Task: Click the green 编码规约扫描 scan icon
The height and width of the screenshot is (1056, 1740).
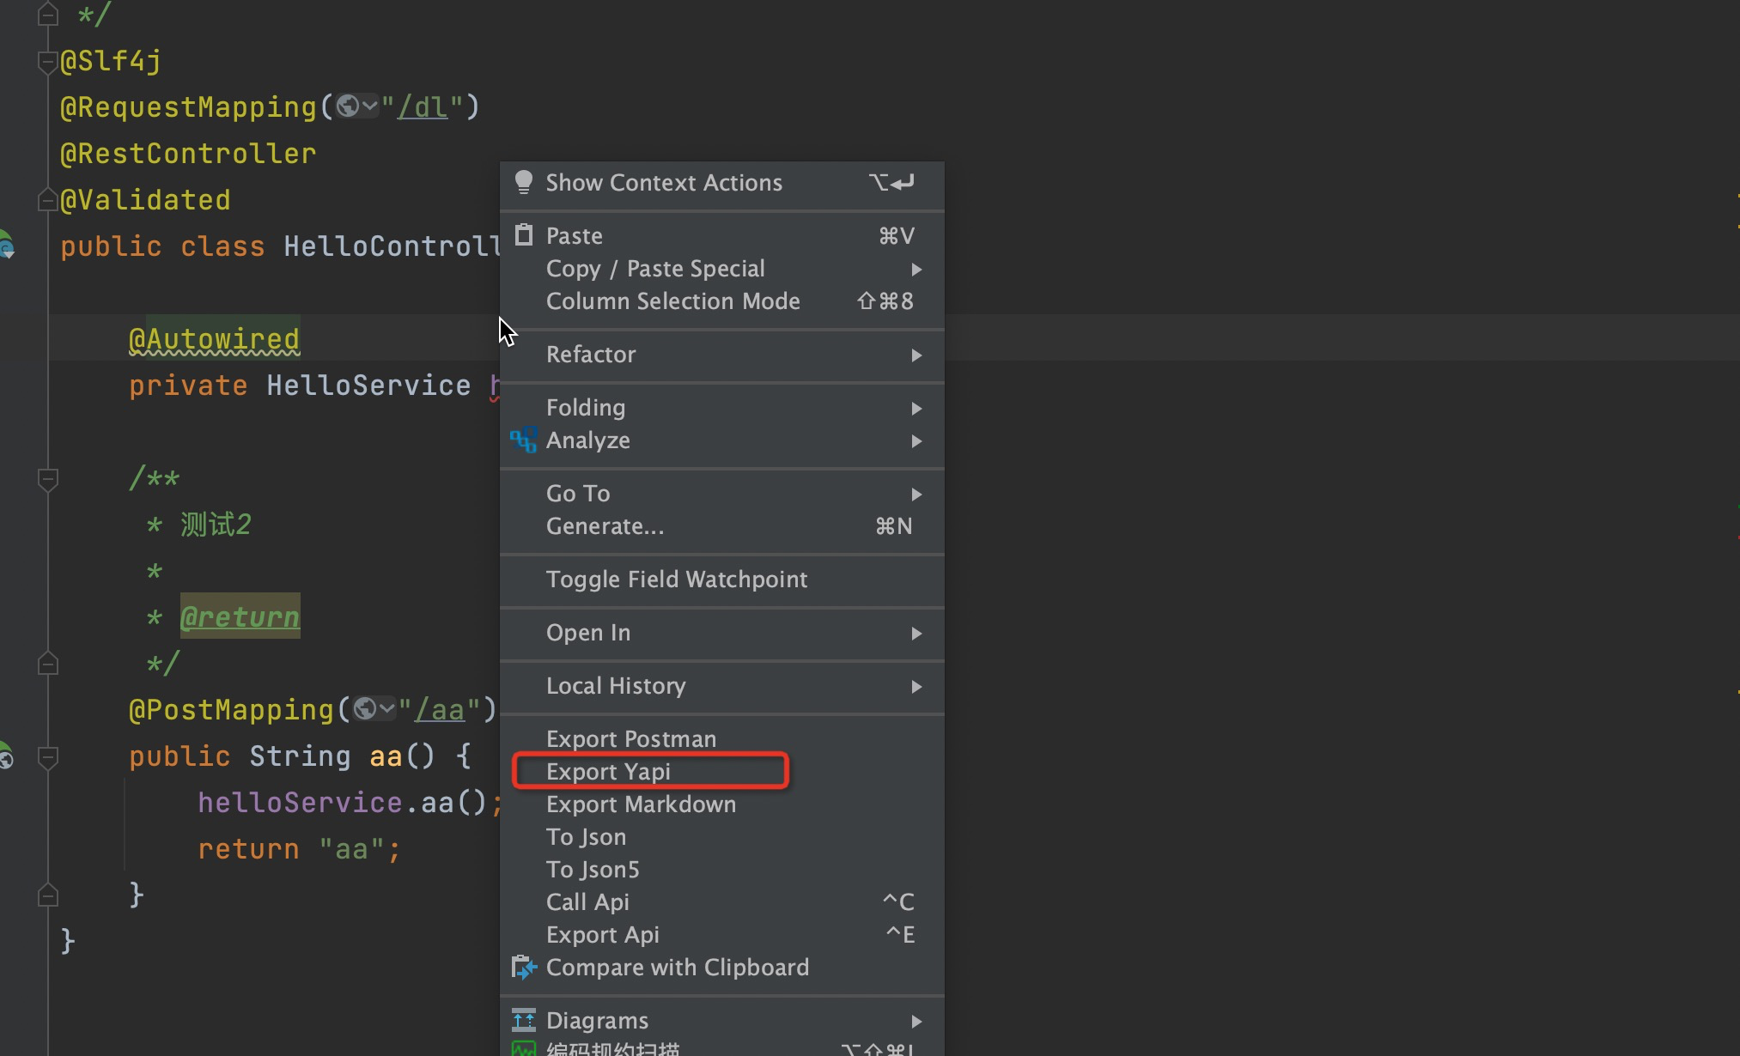Action: [x=524, y=1049]
